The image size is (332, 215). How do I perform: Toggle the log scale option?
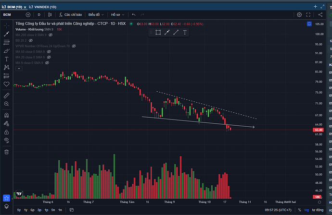tap(307, 210)
